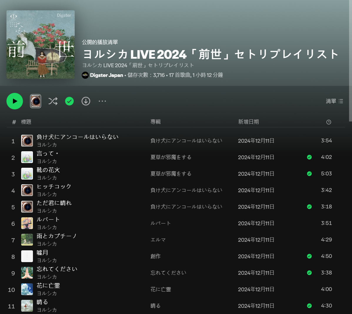Click album thumbnail for 雨とカプチーノ

27,240
